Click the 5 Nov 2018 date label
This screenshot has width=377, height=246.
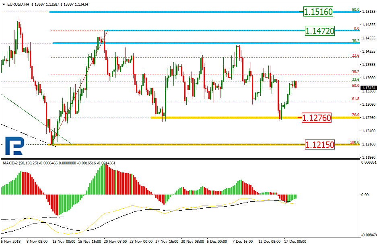(11, 241)
